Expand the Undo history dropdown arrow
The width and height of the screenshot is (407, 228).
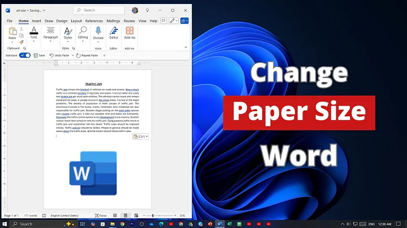click(x=73, y=55)
